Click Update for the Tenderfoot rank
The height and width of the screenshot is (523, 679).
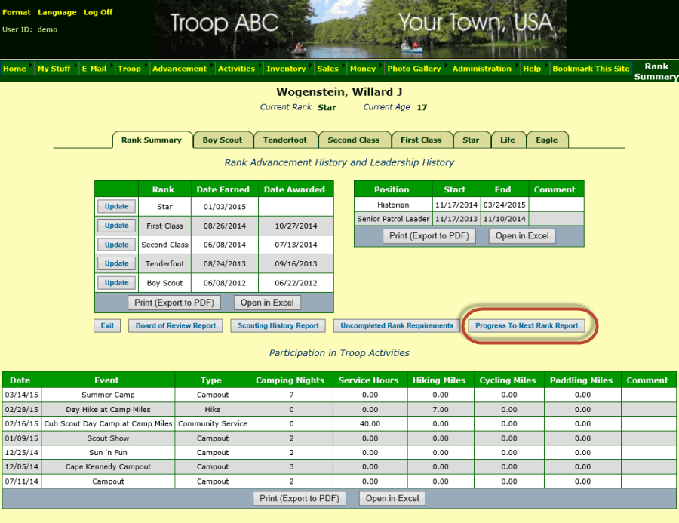tap(116, 263)
